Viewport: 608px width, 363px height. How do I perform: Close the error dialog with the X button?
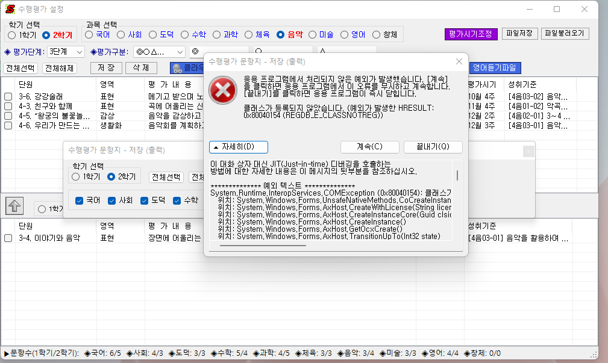(459, 61)
